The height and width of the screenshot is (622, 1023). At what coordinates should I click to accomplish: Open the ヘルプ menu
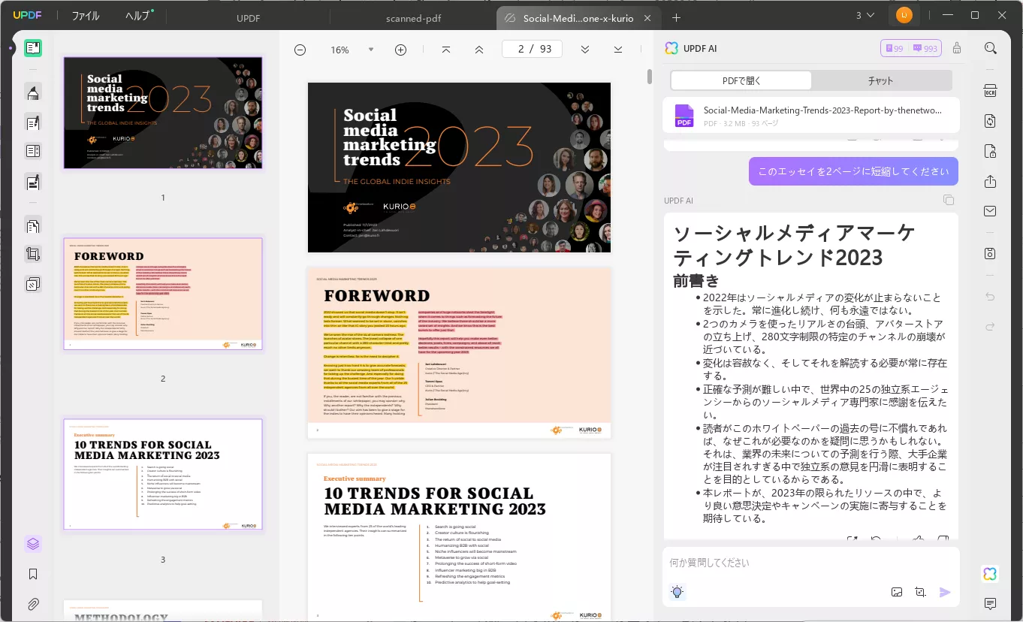point(138,16)
